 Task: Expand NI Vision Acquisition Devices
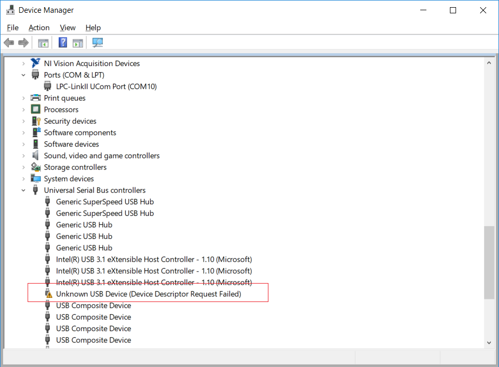pos(23,63)
